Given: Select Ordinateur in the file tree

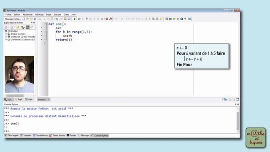Looking at the screenshot, I should (x=13, y=31).
